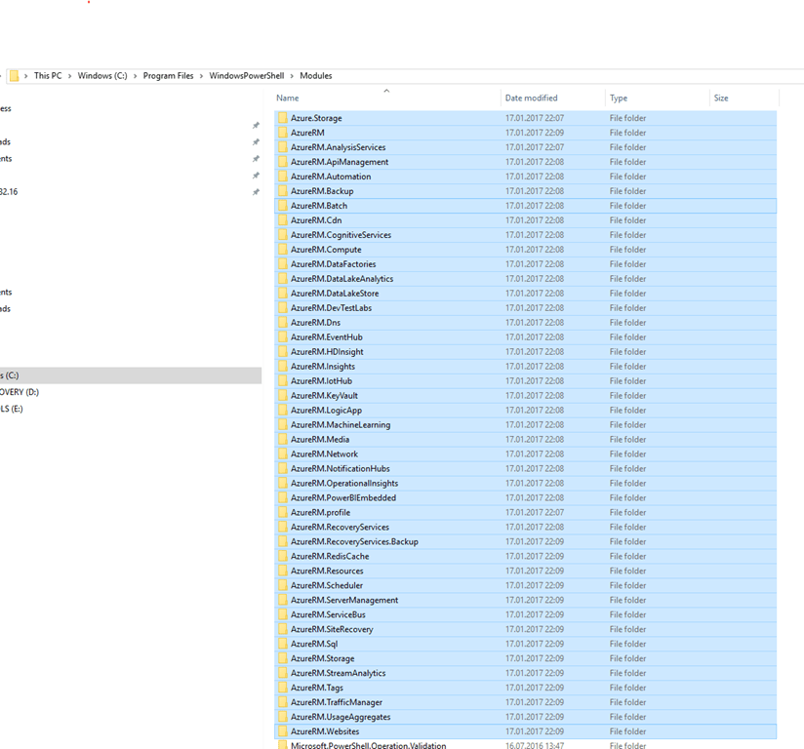Click the AzureRM.Batch folder icon
Image resolution: width=804 pixels, height=749 pixels.
click(x=283, y=206)
